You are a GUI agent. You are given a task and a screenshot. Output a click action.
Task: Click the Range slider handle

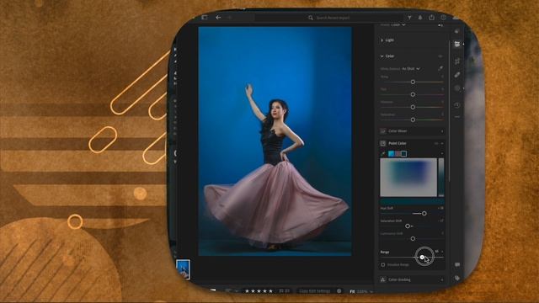(422, 257)
